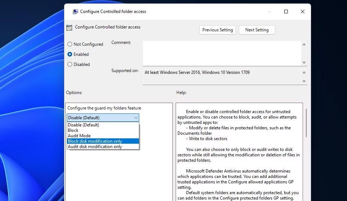Go to Next Setting
Viewport: 347px width, 201px height.
click(x=257, y=30)
